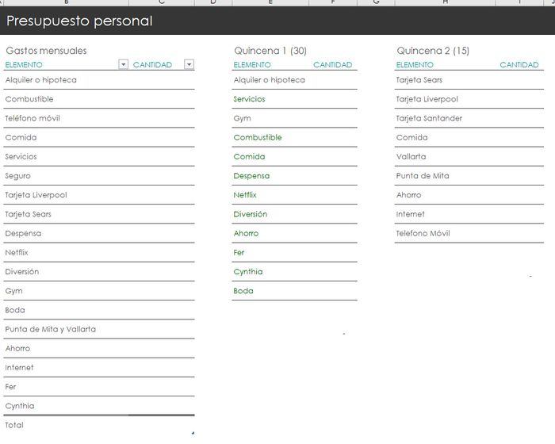Viewport: 555px width, 444px height.
Task: Click the table resize handle below Total row
Action: point(193,433)
